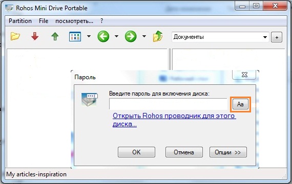Click the password input field
The image size is (292, 184).
pos(168,104)
